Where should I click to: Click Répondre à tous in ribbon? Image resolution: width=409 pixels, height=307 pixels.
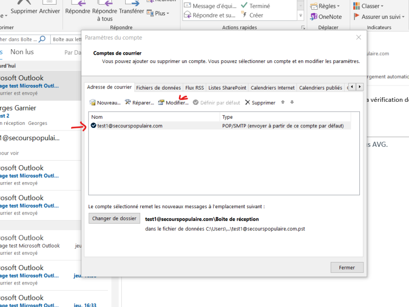105,11
